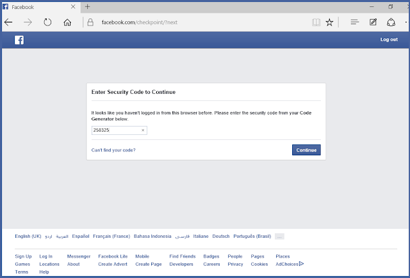Make a Web Note pencil icon
The image size is (410, 278).
[x=373, y=22]
